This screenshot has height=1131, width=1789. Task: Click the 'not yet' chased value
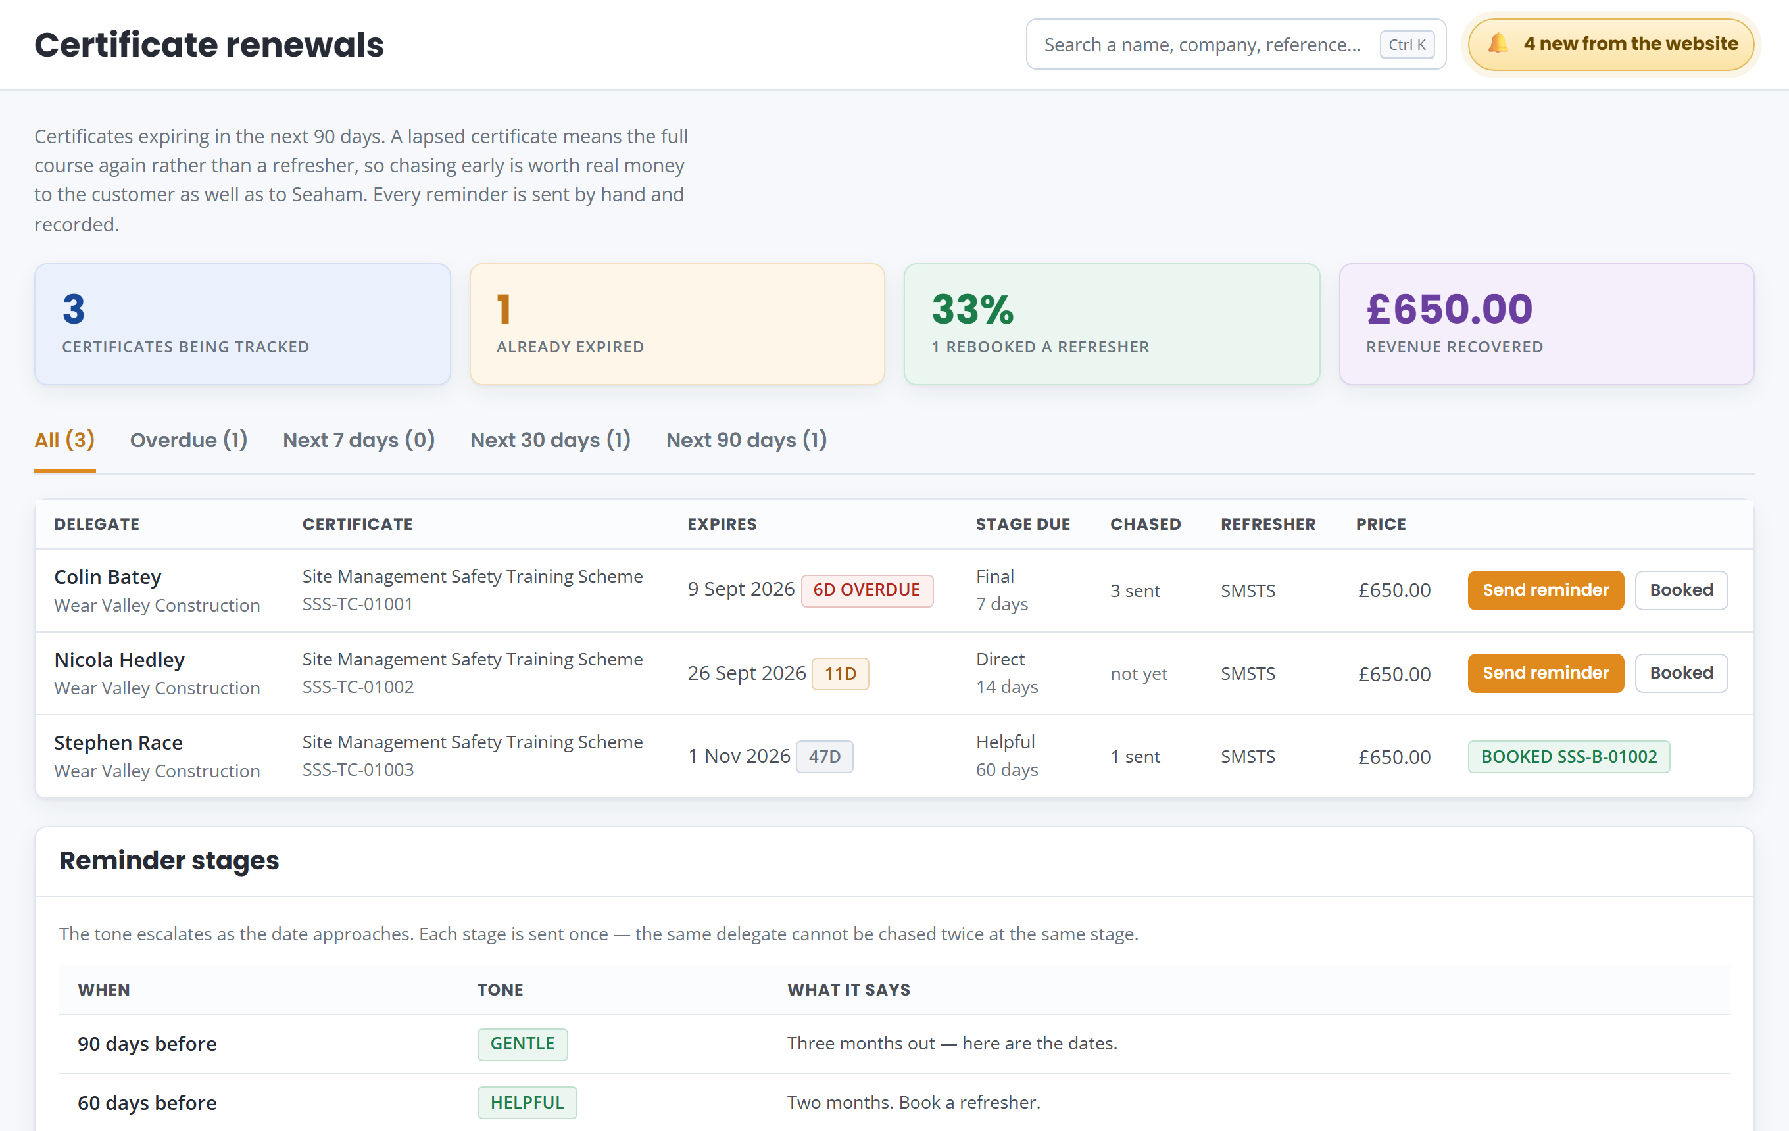(x=1139, y=674)
